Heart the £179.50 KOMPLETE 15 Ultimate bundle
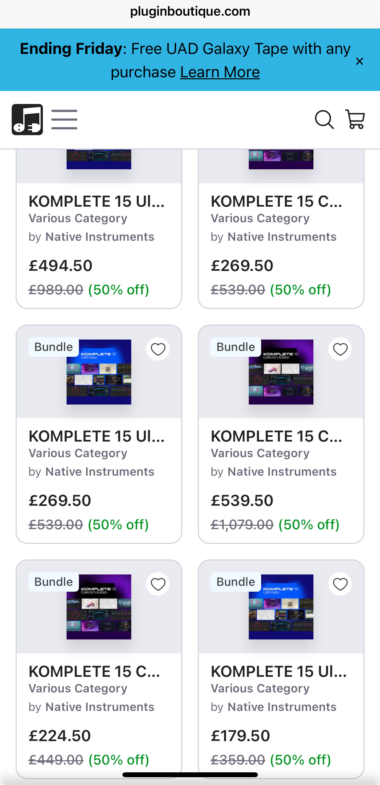 (x=340, y=584)
